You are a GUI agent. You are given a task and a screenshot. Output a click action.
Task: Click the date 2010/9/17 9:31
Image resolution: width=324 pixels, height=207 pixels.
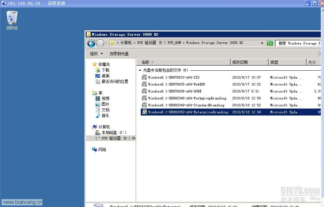click(x=246, y=91)
